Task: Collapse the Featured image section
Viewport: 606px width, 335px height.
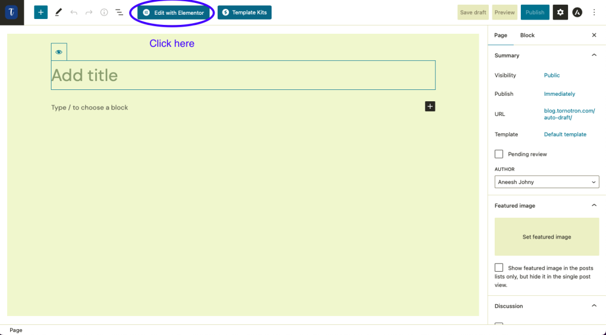Action: 594,205
